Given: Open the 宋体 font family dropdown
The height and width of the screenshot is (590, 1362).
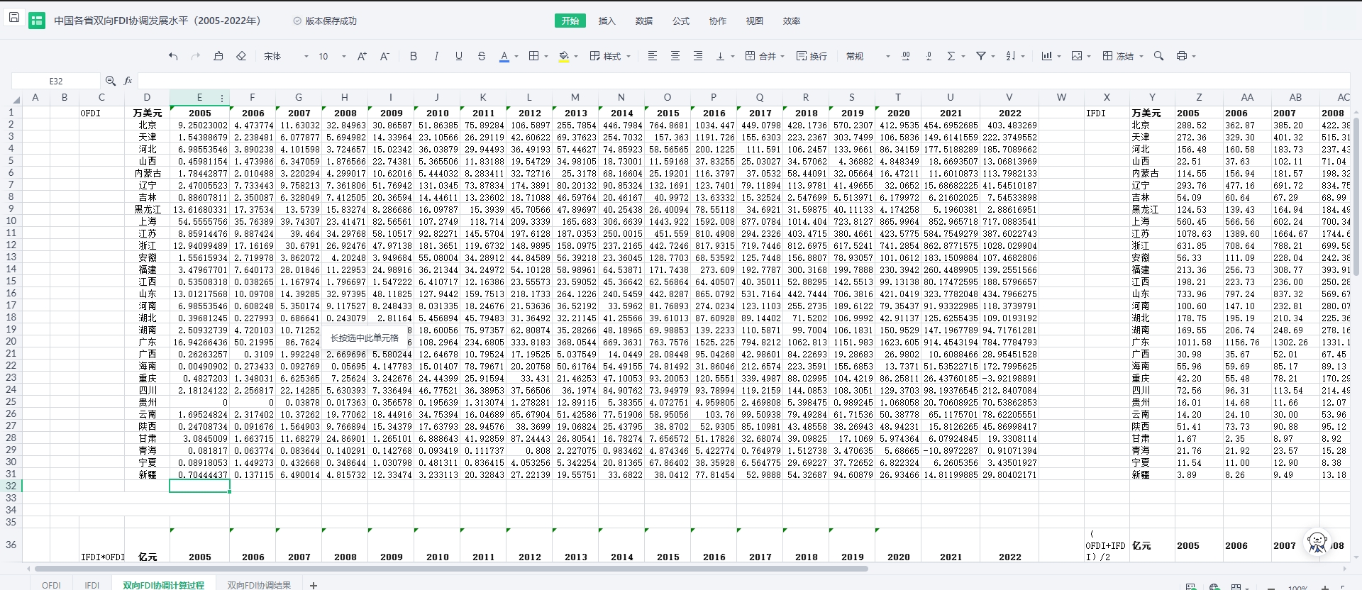Looking at the screenshot, I should (286, 56).
